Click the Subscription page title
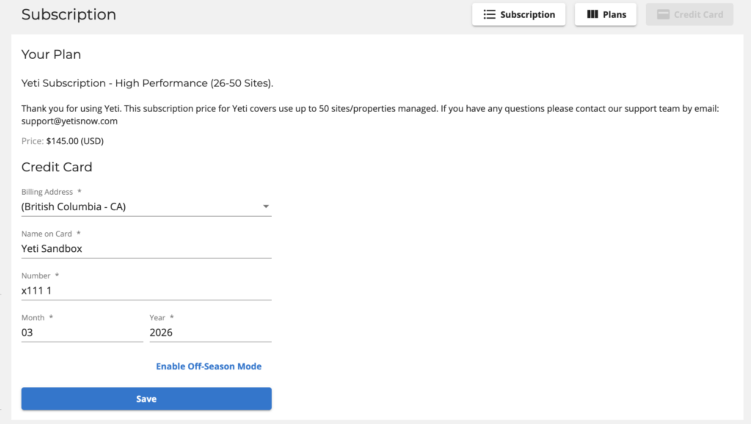 (69, 15)
